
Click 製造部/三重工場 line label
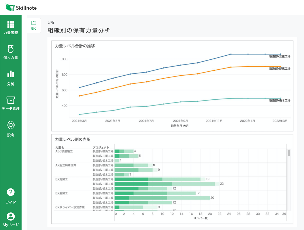coord(279,56)
